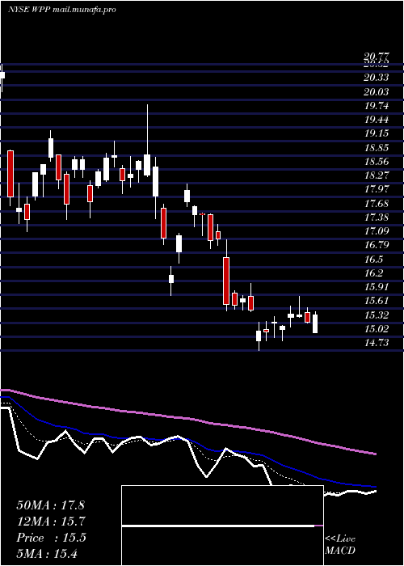Click the purple 50MA line

tap(187, 418)
